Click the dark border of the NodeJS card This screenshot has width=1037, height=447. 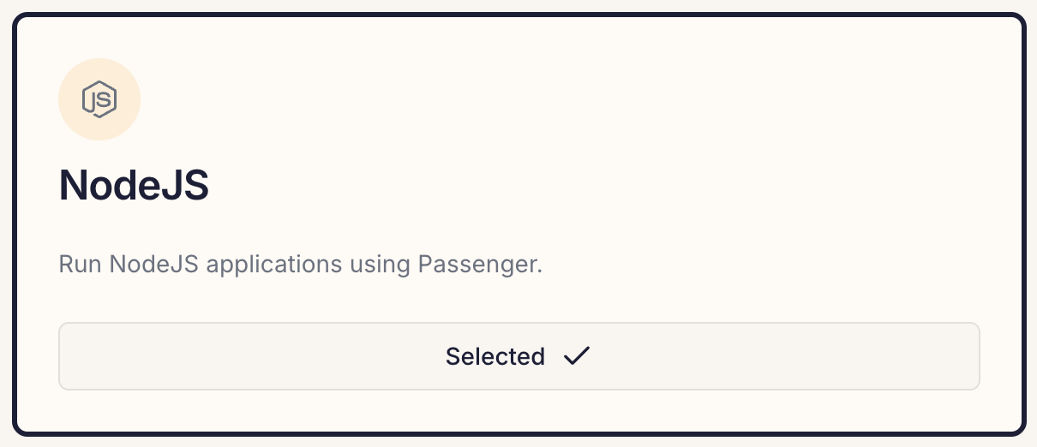[518, 15]
